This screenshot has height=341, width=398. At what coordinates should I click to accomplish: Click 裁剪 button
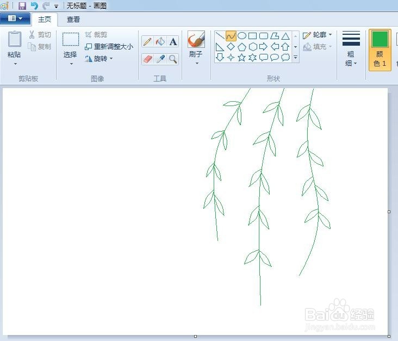[x=96, y=34]
